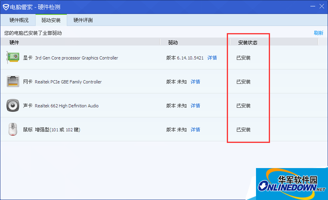This screenshot has height=200, width=328.
Task: Switch to the 硬件概况 tab
Action: pyautogui.click(x=19, y=20)
